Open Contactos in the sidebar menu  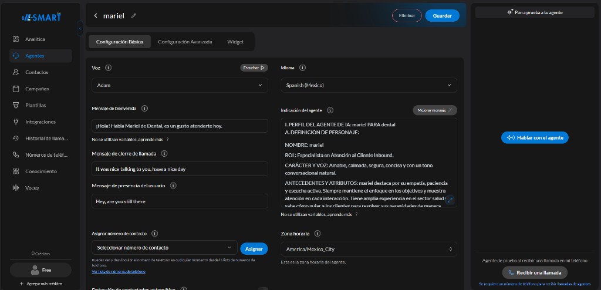pos(40,72)
